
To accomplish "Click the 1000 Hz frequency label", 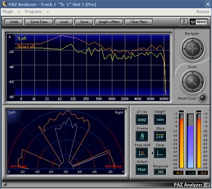I will 112,99.
